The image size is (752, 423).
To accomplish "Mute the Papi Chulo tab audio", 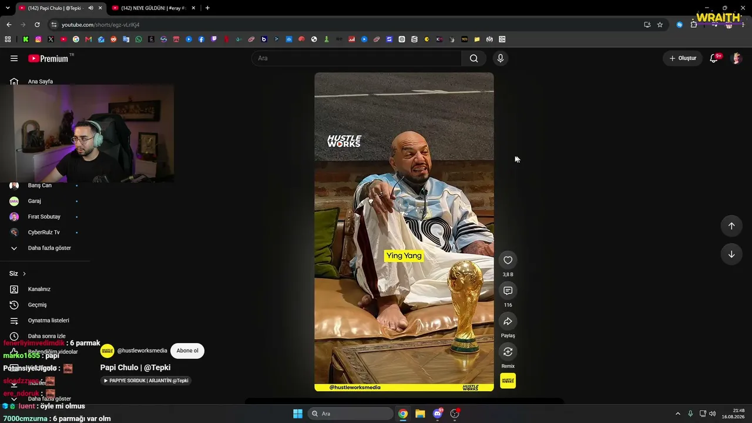I will (x=90, y=8).
